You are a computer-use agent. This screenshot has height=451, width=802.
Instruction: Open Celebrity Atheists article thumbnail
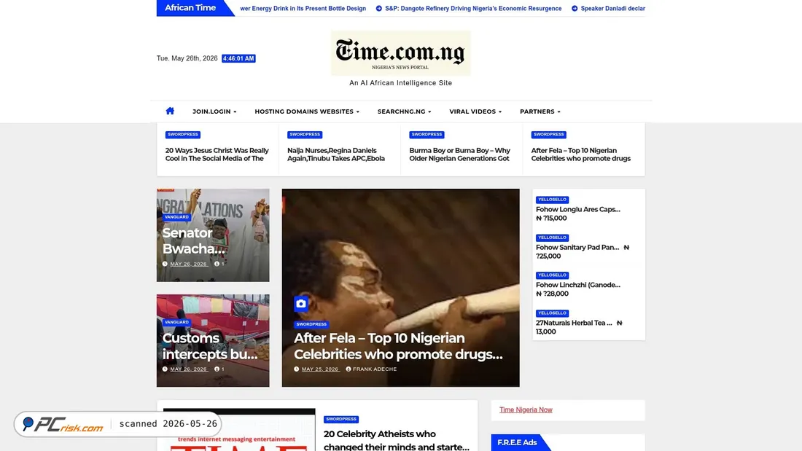tap(239, 430)
